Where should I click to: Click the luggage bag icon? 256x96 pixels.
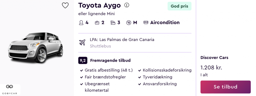[x=97, y=23]
